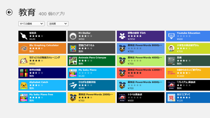
Task: Open the Alphabet Catch yellow character icon
Action: 24,85
